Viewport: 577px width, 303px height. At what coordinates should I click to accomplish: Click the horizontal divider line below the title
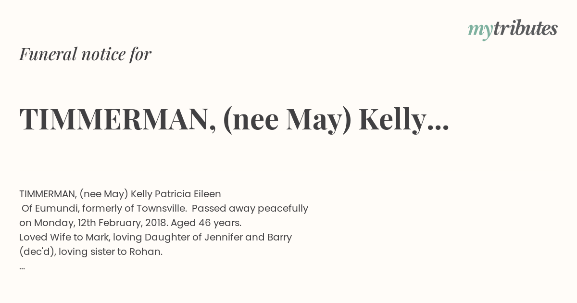[288, 171]
